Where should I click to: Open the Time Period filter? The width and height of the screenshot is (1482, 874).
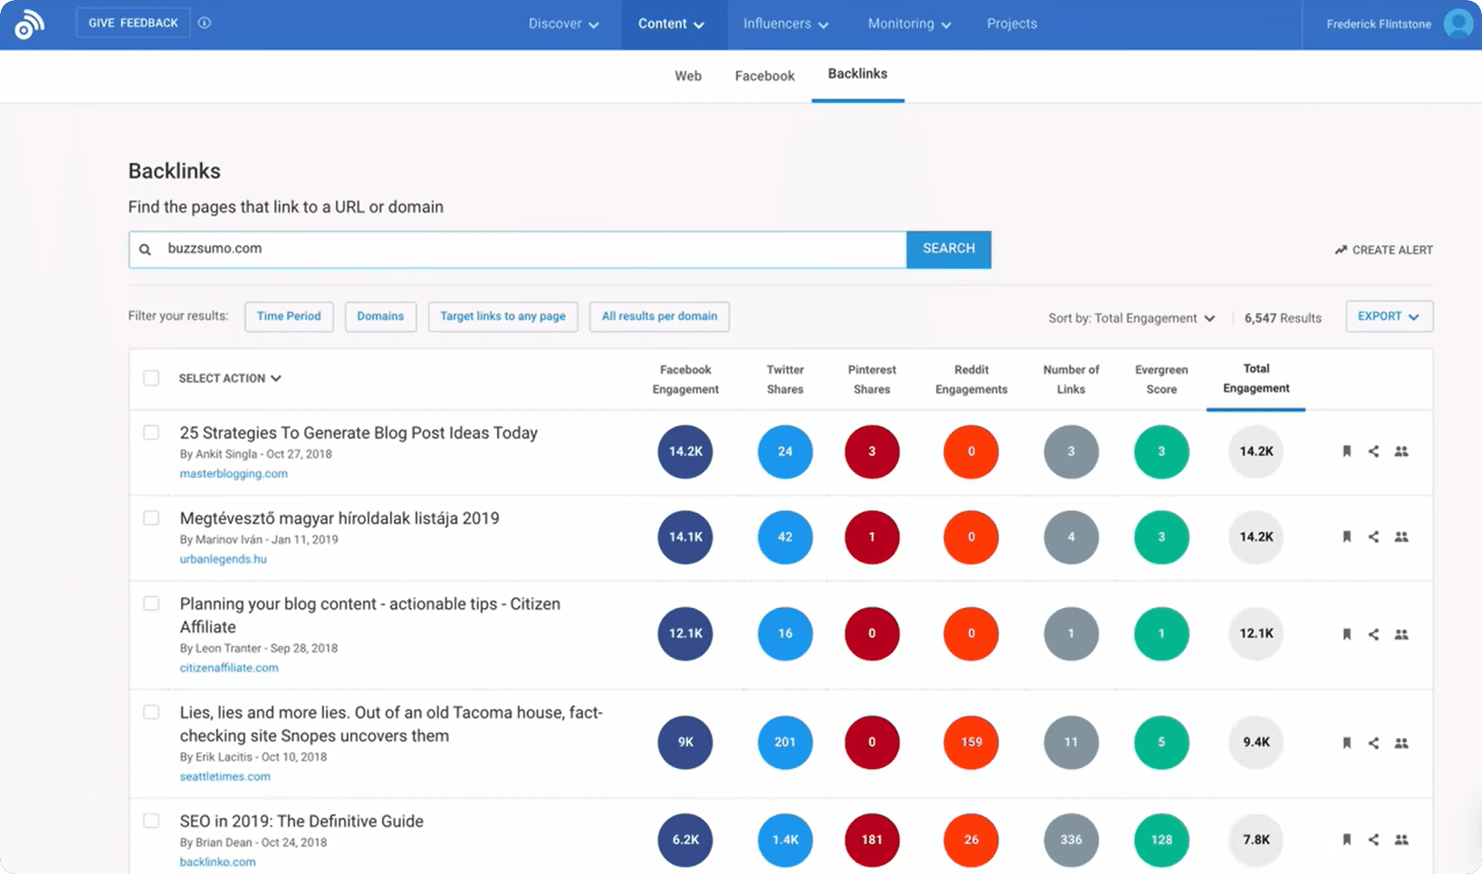point(289,317)
